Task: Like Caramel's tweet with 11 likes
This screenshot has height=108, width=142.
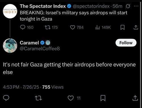Action: point(74,98)
